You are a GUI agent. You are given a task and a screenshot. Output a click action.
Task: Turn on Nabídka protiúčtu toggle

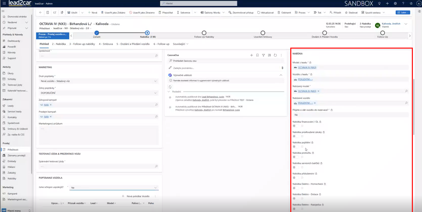click(296, 157)
